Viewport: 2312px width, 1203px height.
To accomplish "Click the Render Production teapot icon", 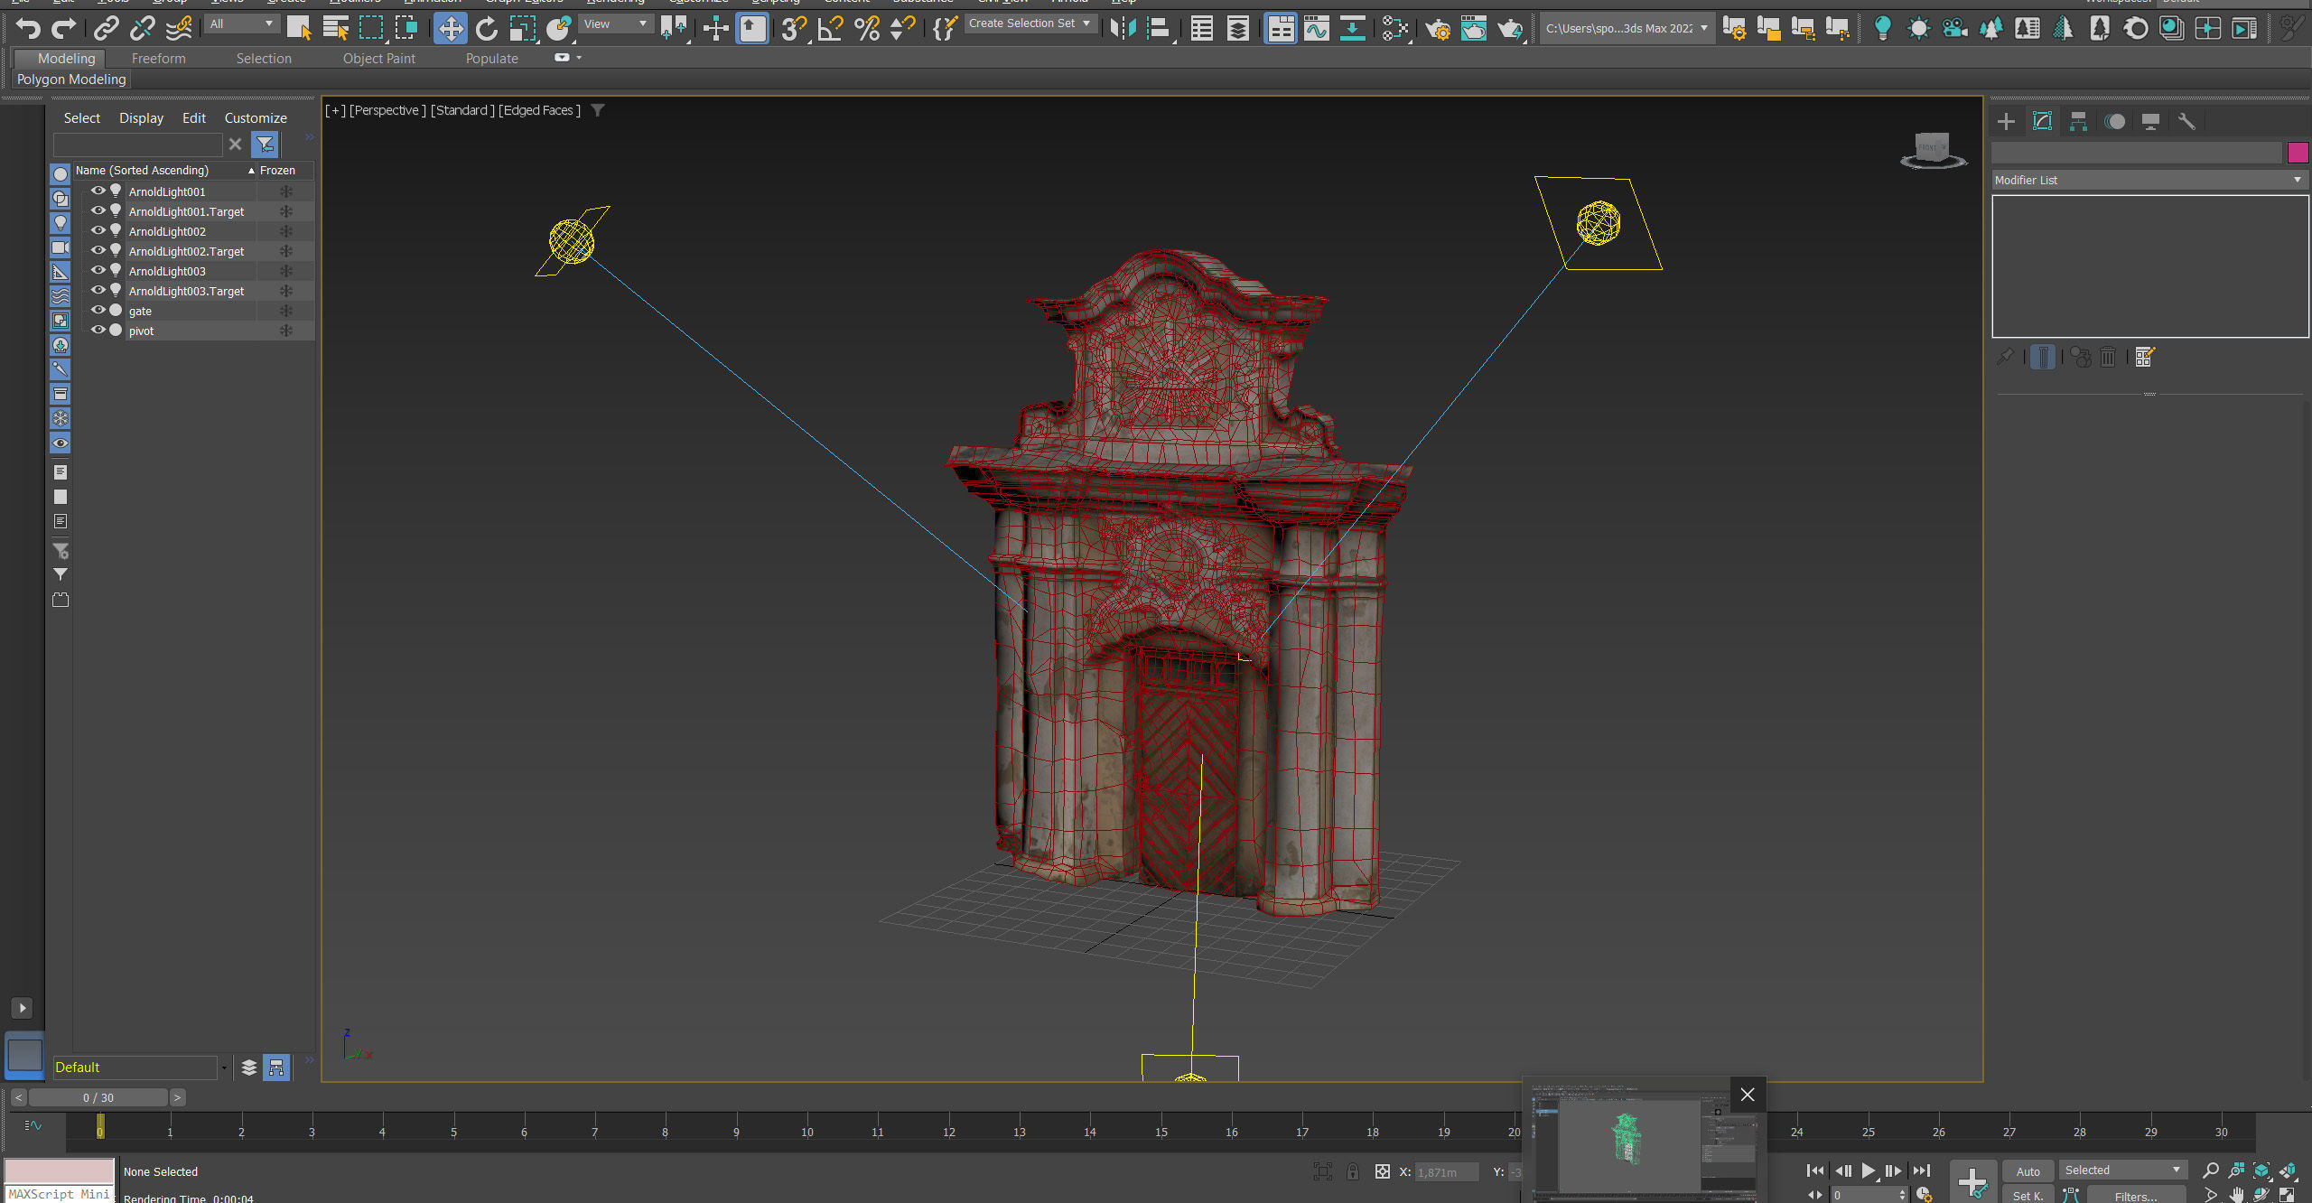I will tap(1510, 29).
